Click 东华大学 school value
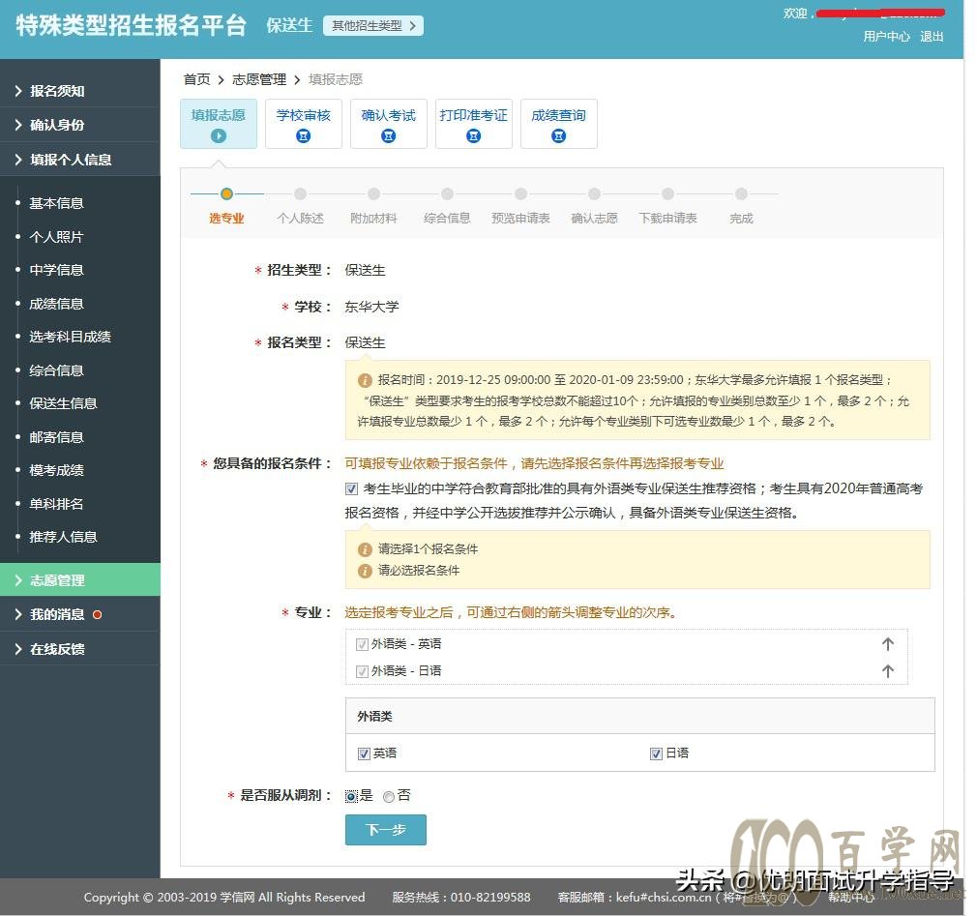The height and width of the screenshot is (916, 977). (372, 308)
